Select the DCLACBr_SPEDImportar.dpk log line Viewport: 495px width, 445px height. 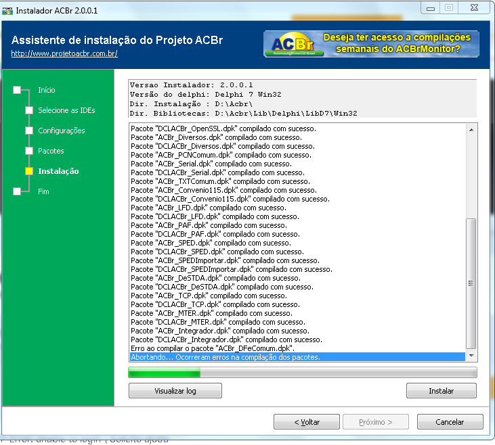click(297, 269)
